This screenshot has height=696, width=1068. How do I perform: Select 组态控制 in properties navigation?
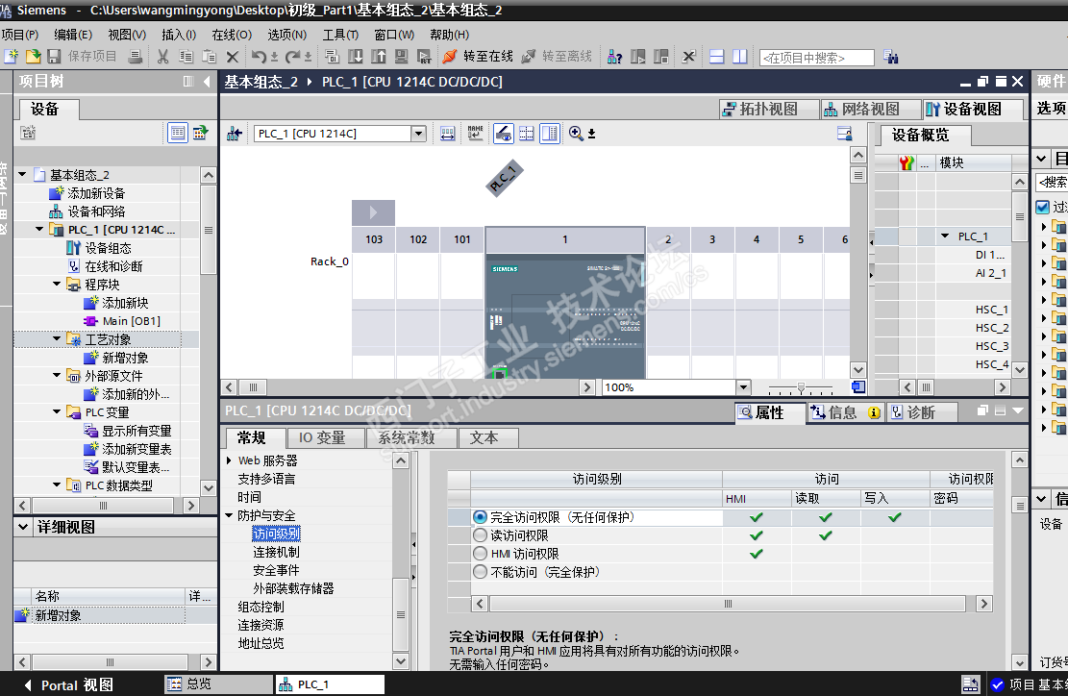coord(261,607)
